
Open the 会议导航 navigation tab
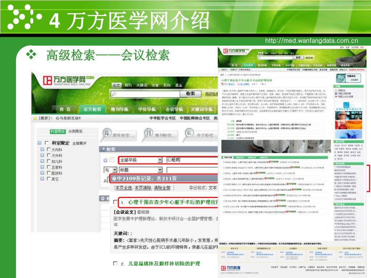click(174, 109)
